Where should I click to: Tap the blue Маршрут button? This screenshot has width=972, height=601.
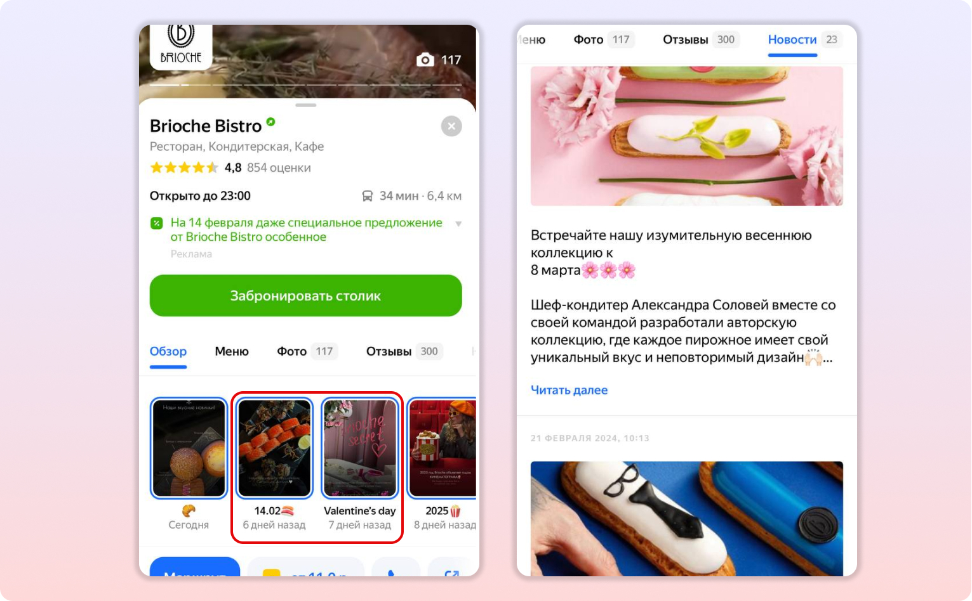(x=195, y=568)
